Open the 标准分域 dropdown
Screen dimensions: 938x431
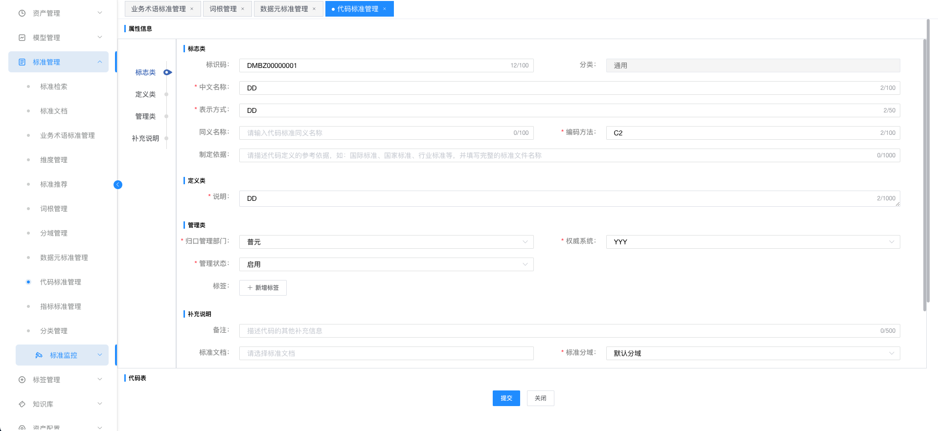tap(753, 353)
